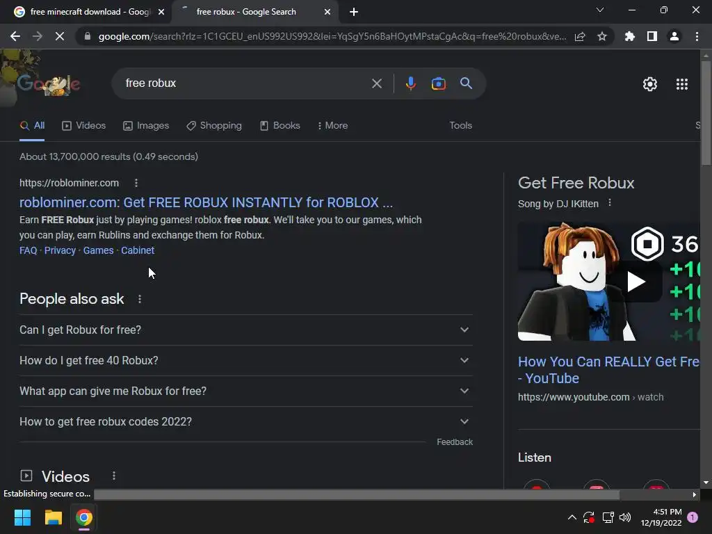
Task: Show hidden system tray icons
Action: 572,517
